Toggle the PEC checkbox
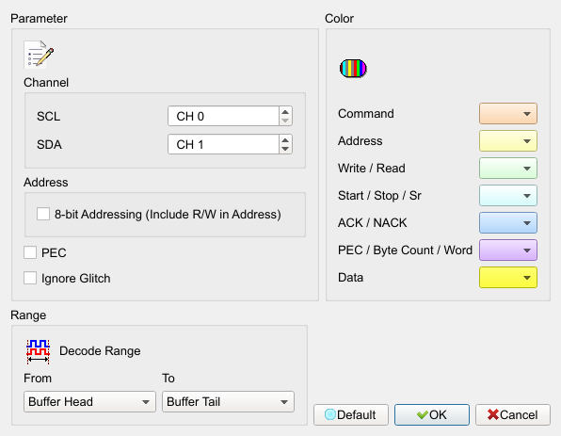 click(30, 252)
